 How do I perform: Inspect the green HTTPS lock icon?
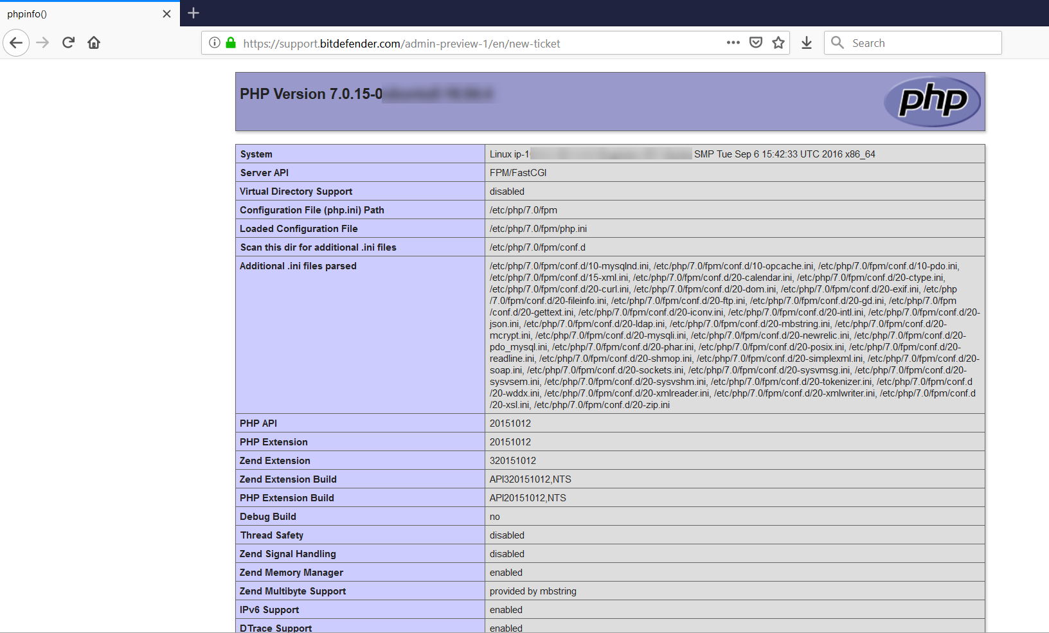230,42
